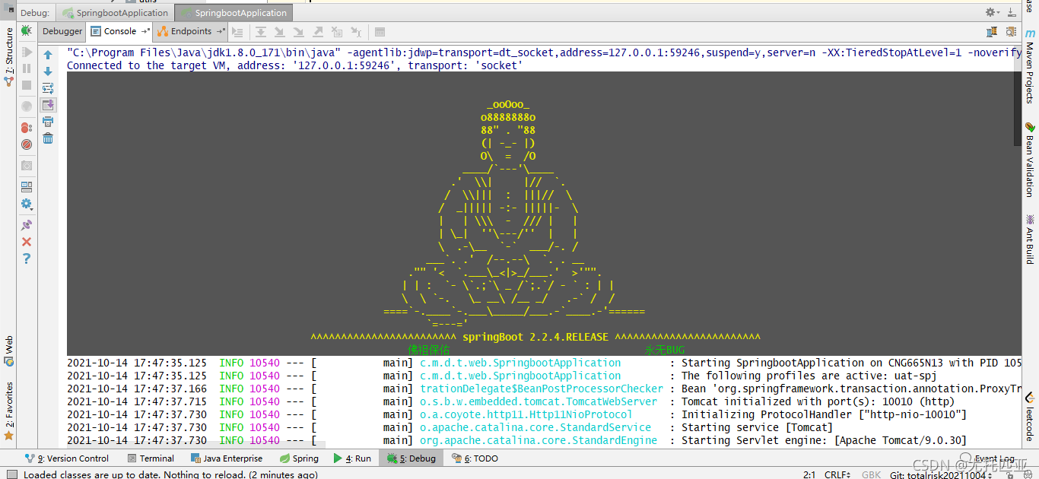1039x479 pixels.
Task: Open Run tool window
Action: point(353,458)
